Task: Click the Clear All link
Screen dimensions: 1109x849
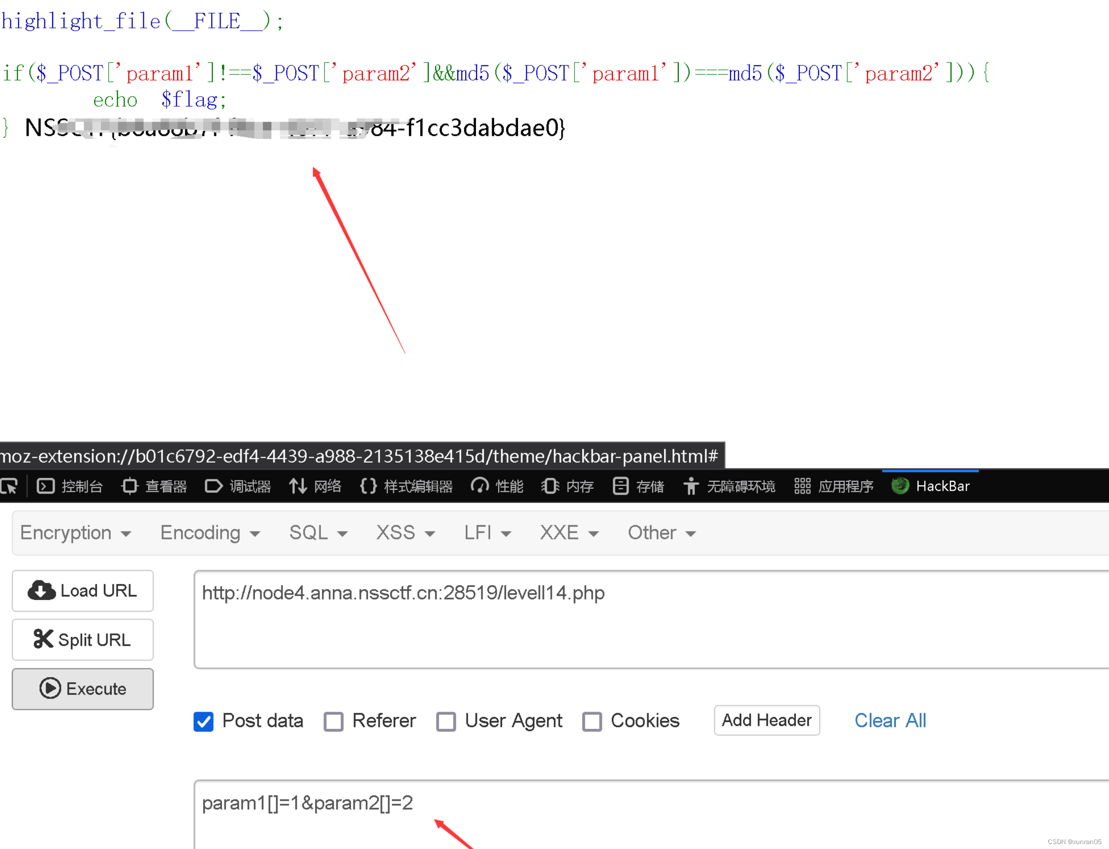Action: [890, 720]
